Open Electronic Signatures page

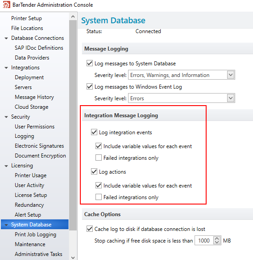39,146
